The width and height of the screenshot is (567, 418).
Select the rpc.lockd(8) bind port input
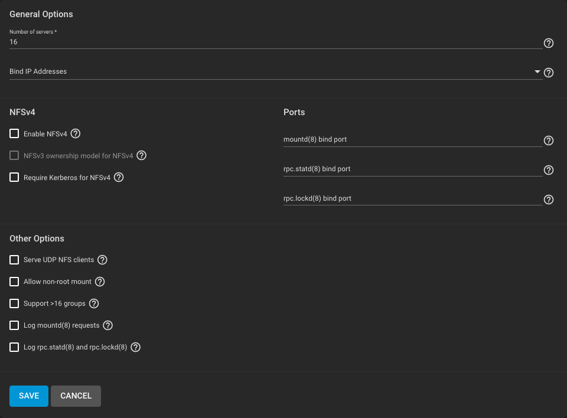[x=412, y=199]
